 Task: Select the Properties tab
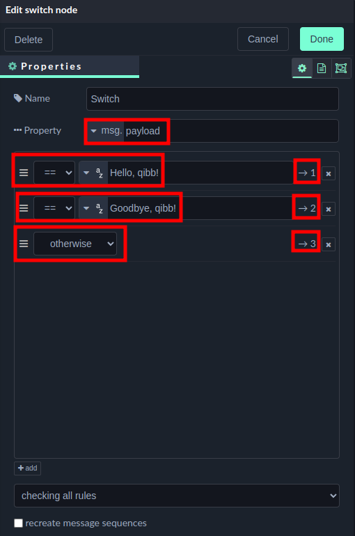tap(70, 66)
